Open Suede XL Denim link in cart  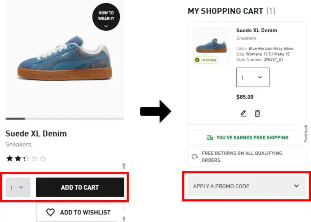tap(257, 30)
